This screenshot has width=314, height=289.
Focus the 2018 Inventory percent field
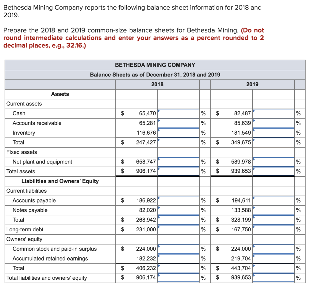(178, 133)
